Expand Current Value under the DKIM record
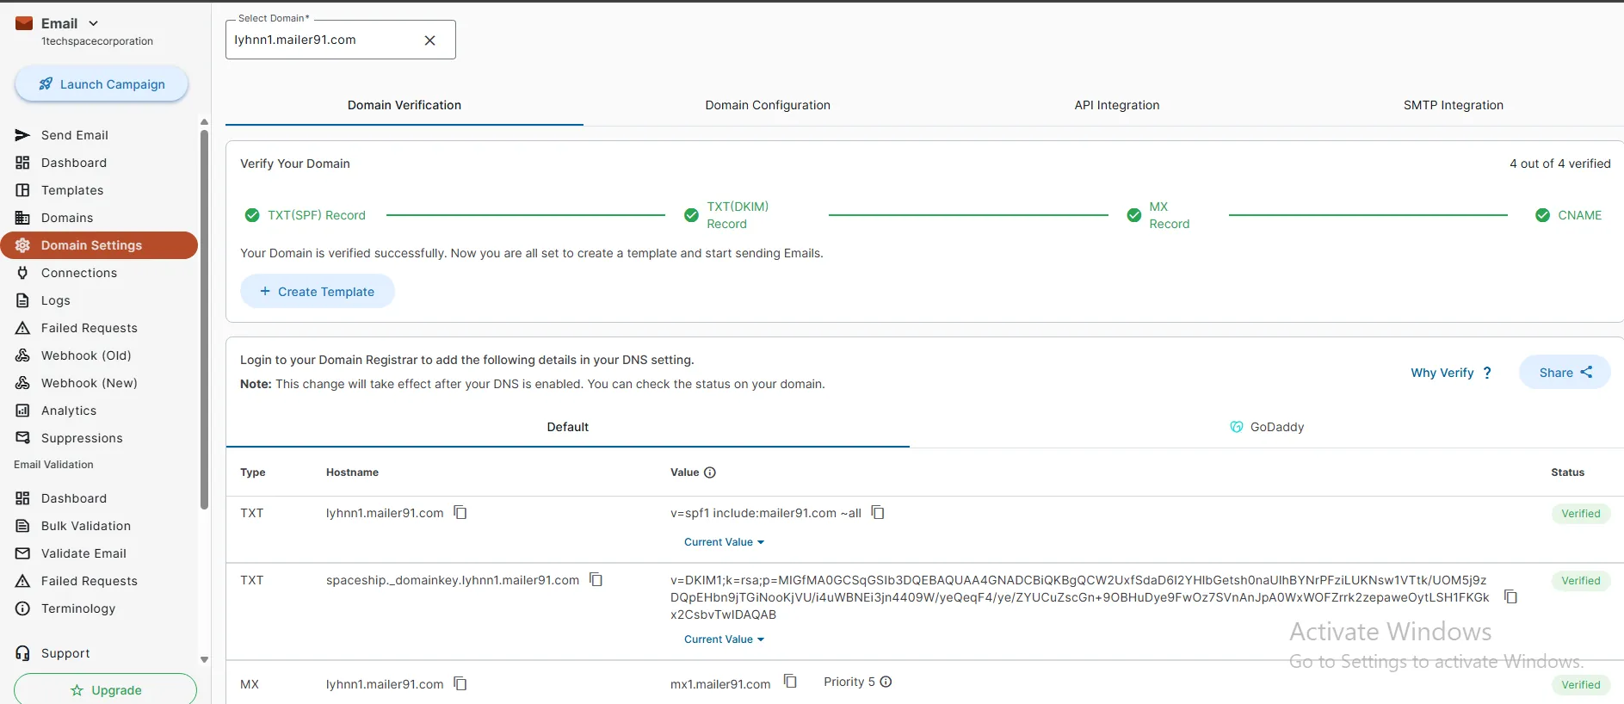 (724, 639)
